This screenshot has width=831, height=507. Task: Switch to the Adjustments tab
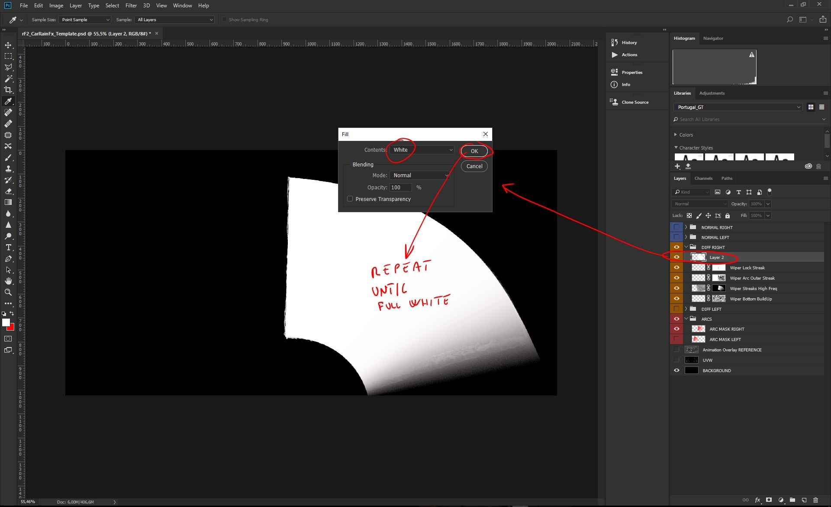[x=712, y=93]
